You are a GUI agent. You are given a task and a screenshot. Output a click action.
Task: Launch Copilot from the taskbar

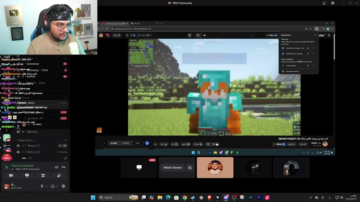[x=152, y=198]
